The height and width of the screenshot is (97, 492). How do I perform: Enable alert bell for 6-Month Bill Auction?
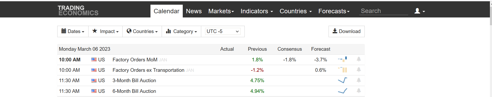click(x=359, y=91)
